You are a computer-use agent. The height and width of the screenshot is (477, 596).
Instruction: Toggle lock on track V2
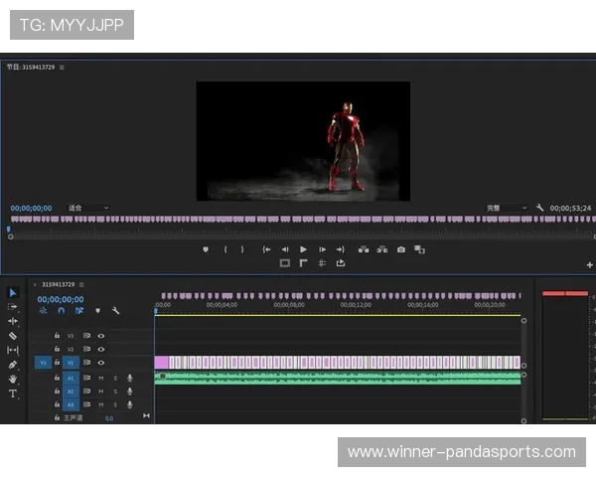click(57, 350)
